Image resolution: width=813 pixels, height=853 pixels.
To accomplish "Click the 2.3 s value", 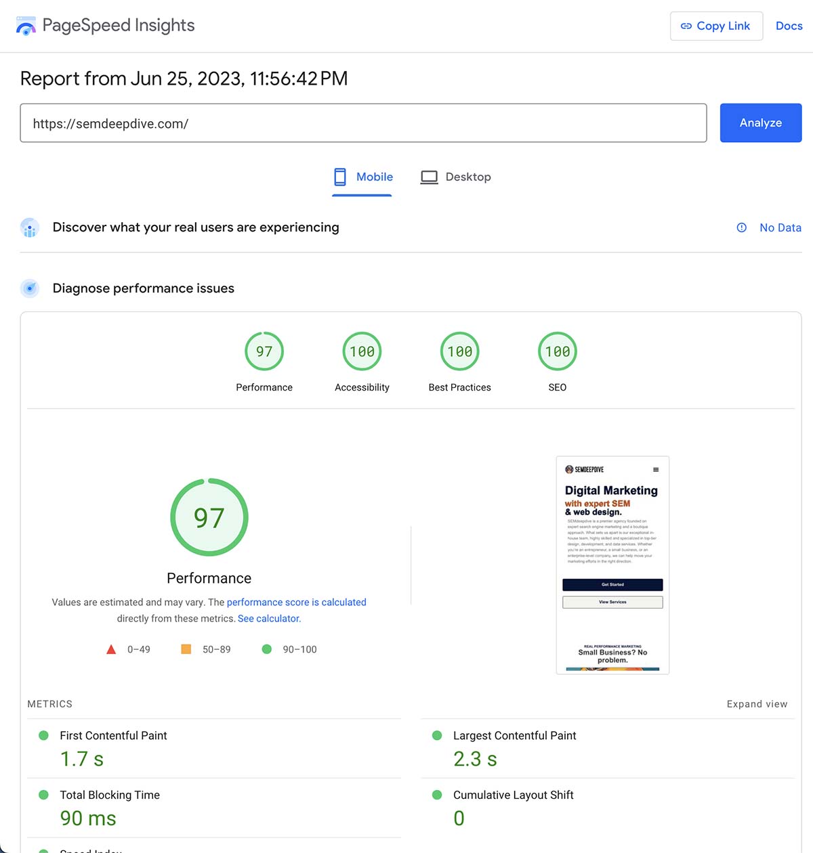I will tap(475, 759).
